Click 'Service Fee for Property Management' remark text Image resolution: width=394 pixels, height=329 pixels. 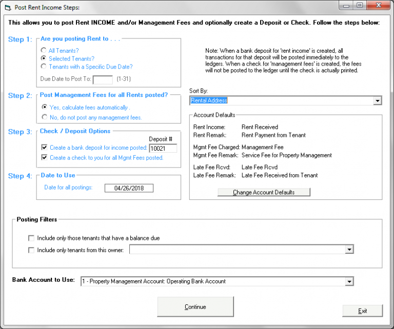coord(287,155)
